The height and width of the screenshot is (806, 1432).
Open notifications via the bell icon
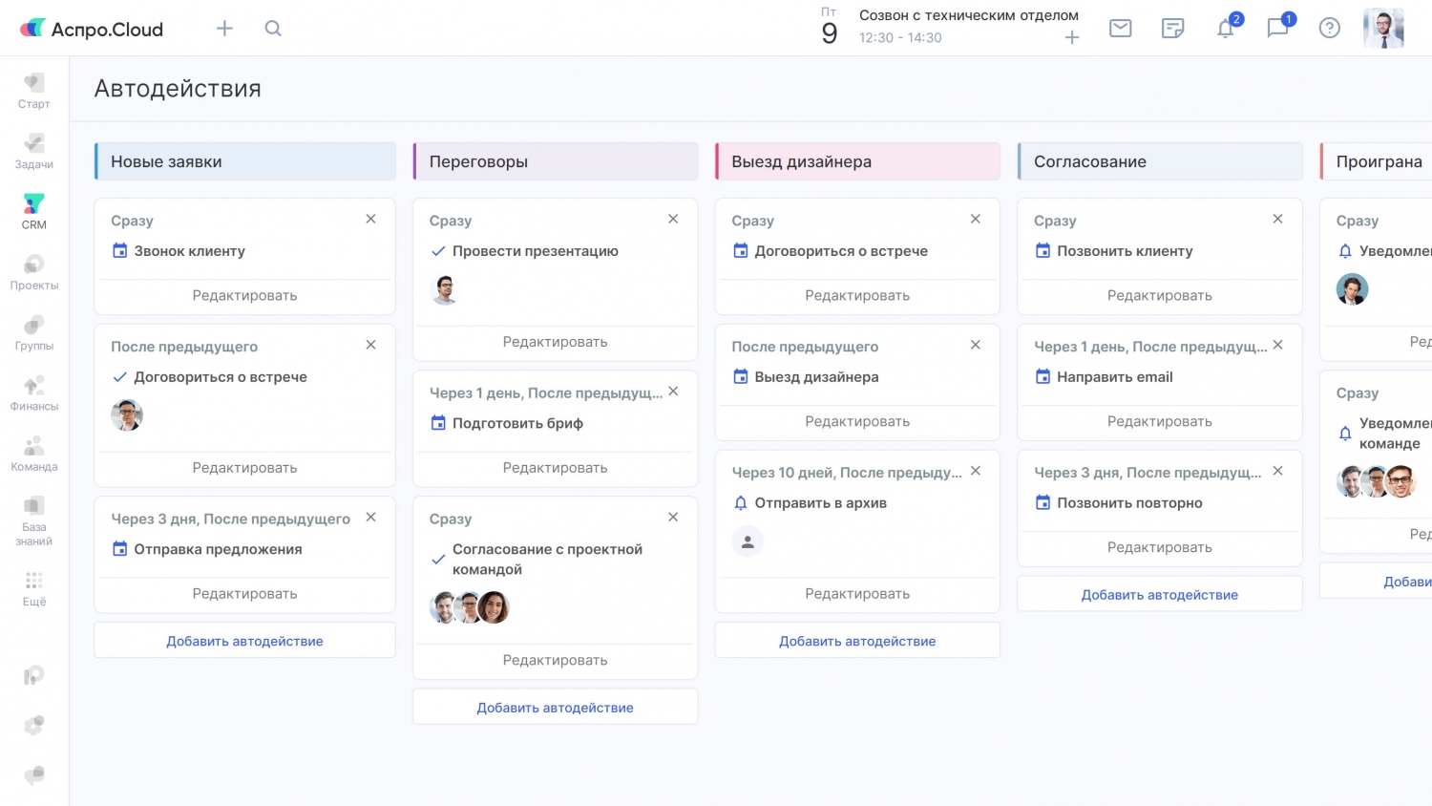coord(1226,29)
